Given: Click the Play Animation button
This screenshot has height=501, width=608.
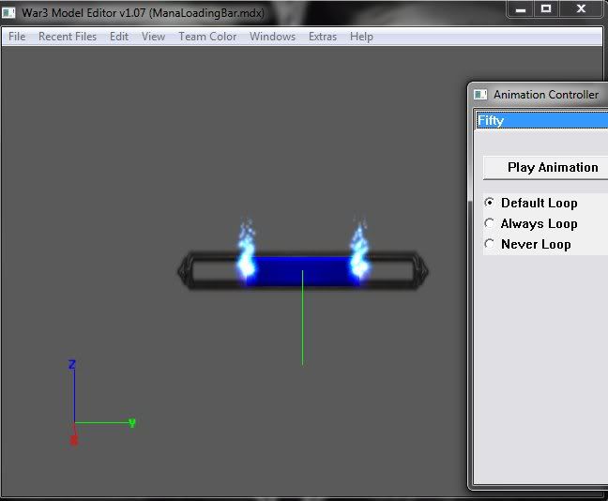Looking at the screenshot, I should [545, 168].
